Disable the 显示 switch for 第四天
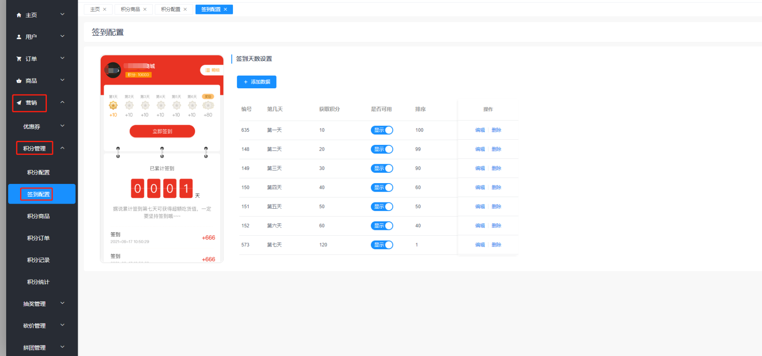 (x=382, y=188)
